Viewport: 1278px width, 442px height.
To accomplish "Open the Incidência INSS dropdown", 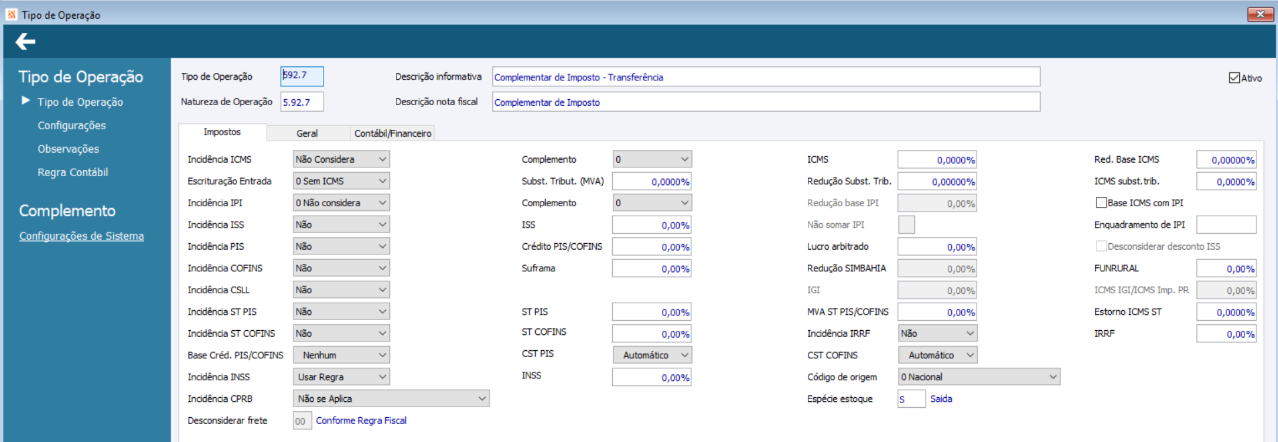I will pyautogui.click(x=342, y=377).
